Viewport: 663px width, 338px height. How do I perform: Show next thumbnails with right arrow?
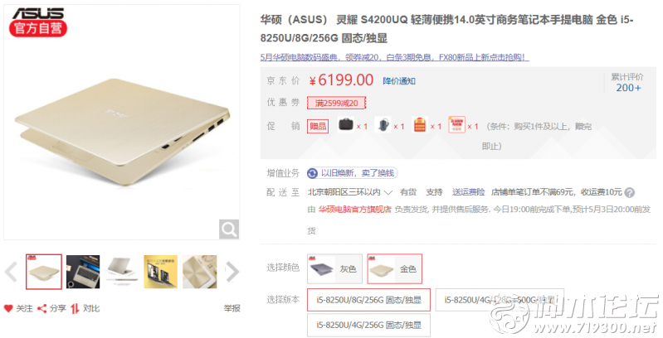[232, 272]
